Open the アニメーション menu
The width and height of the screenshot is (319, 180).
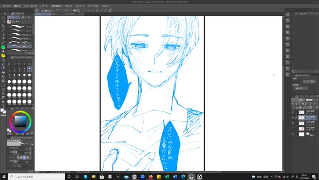[x=30, y=6]
